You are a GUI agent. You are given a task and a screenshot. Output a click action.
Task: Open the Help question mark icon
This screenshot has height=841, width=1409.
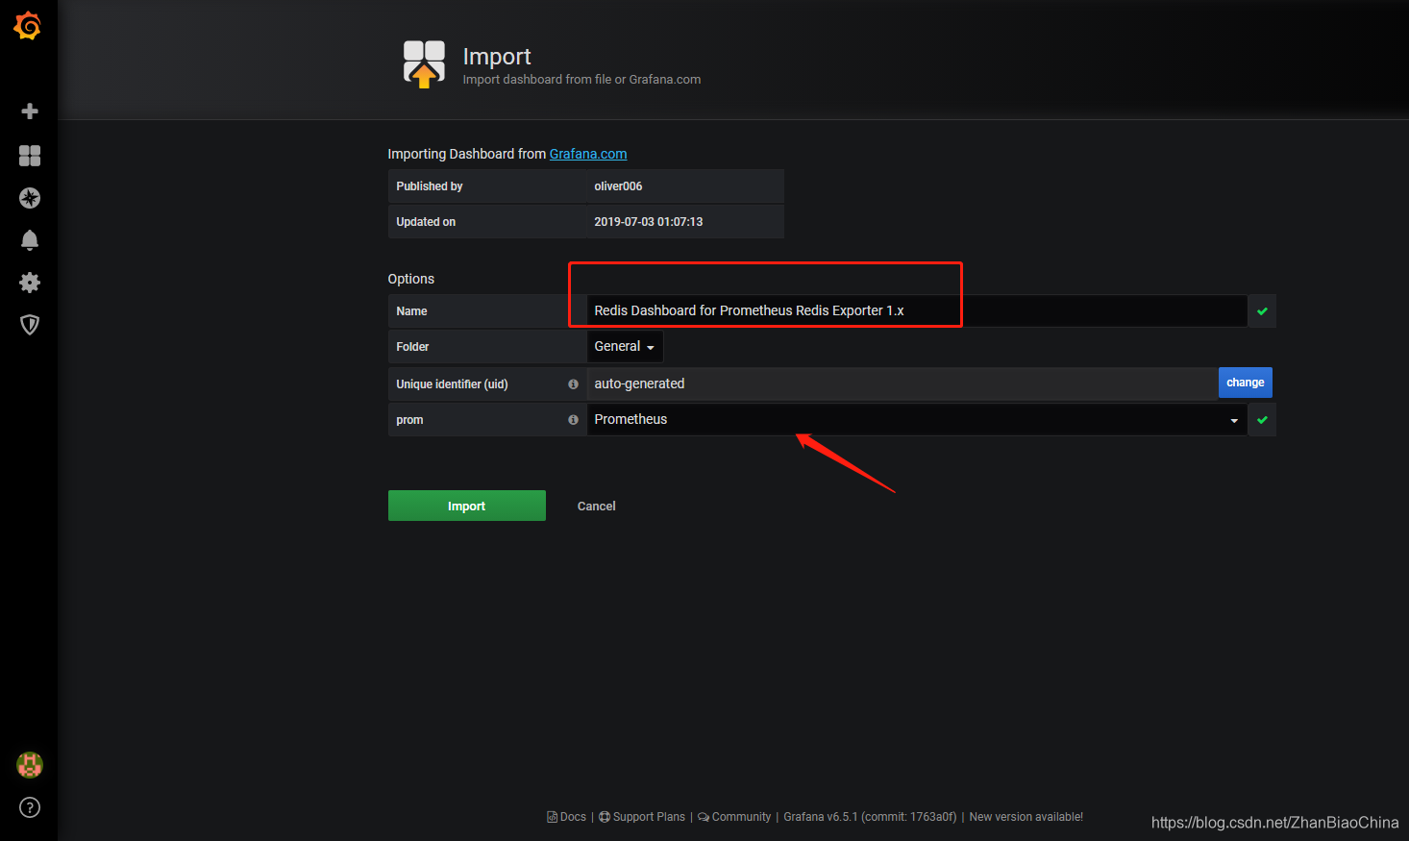(x=30, y=807)
